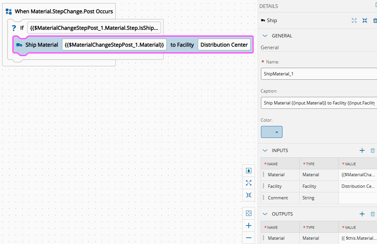Grab drag handle of Facility input row

tap(264, 186)
